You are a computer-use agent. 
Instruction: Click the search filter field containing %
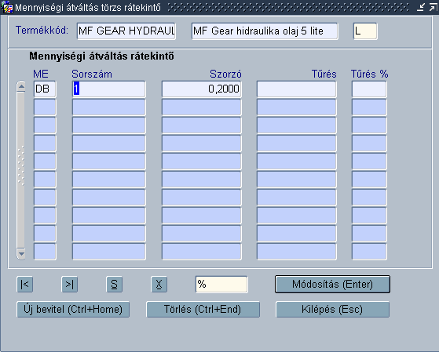(x=221, y=285)
